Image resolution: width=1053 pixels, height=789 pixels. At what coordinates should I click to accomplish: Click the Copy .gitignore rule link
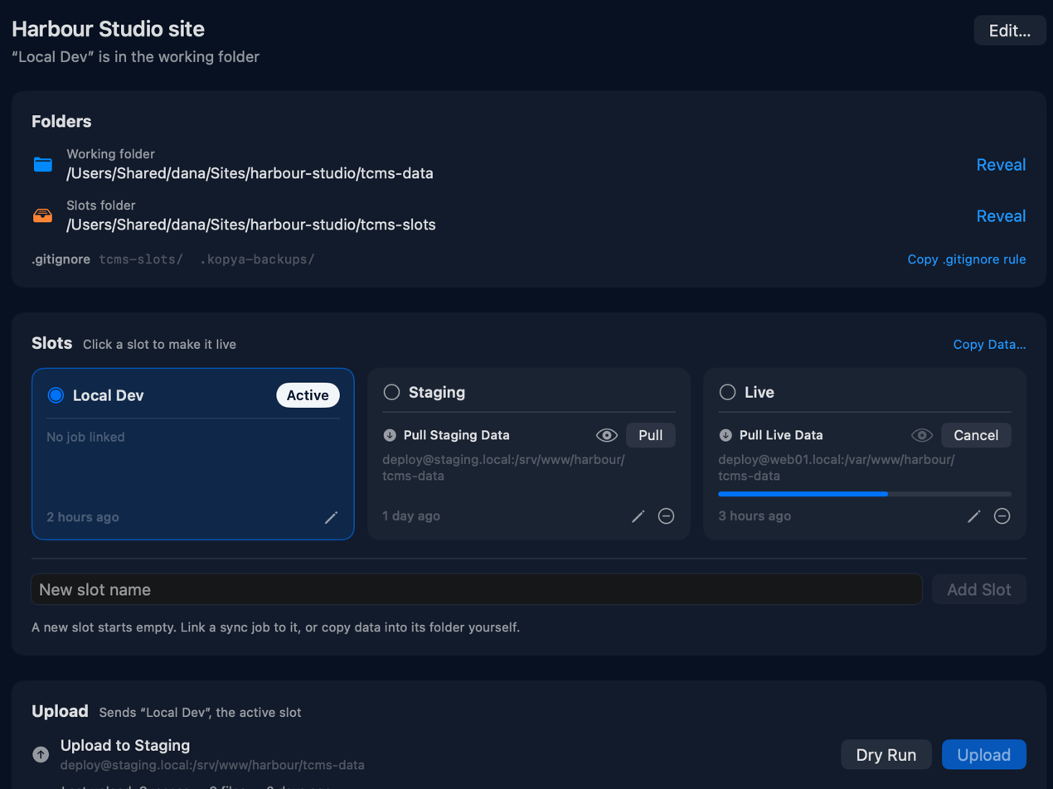pos(967,259)
